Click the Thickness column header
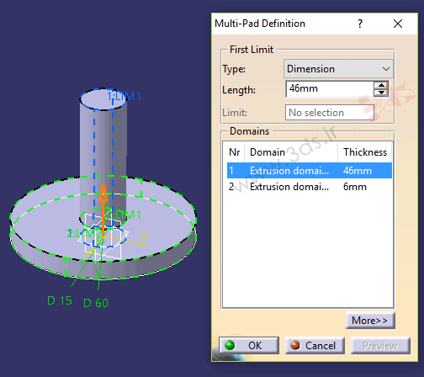Screen dimensions: 424x377 pos(365,152)
